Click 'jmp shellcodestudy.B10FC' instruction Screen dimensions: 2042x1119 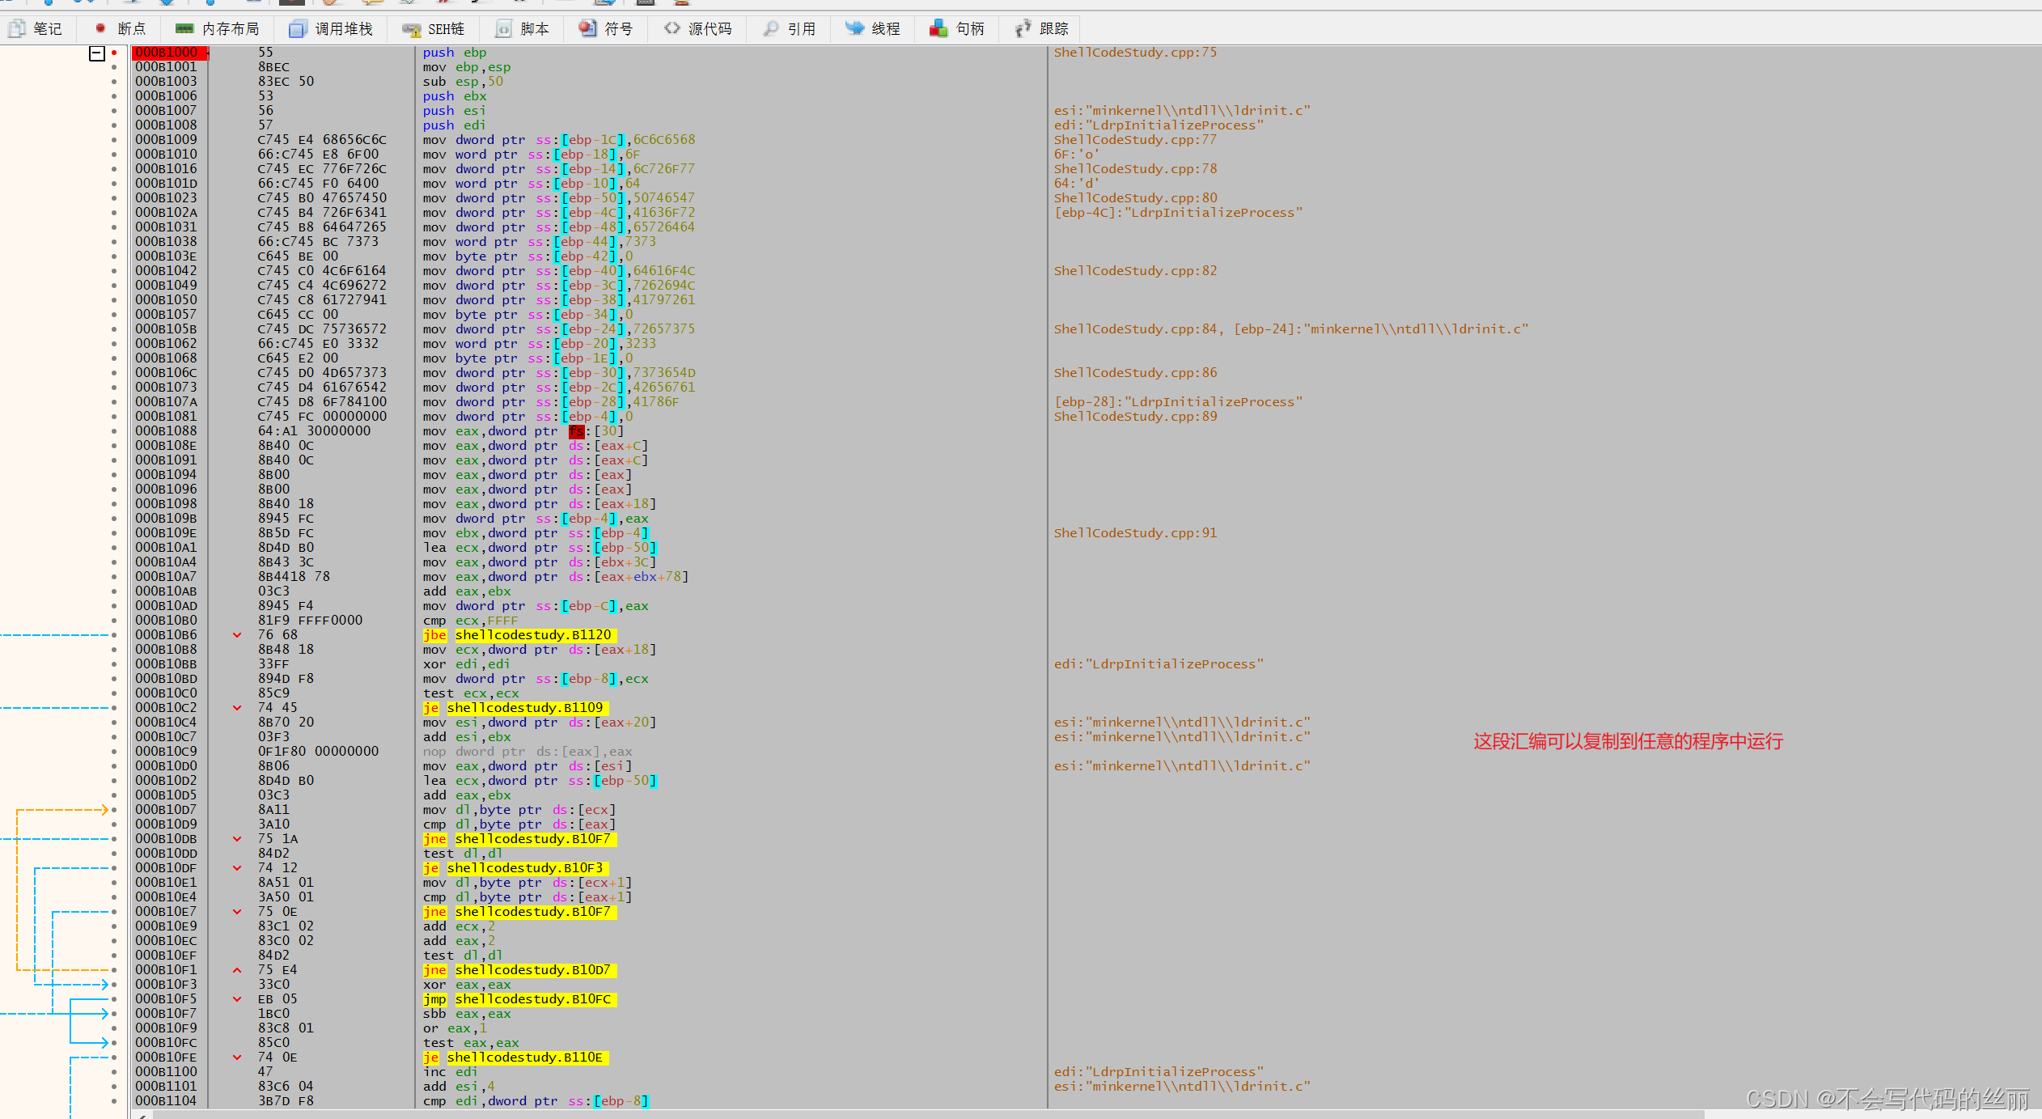tap(519, 999)
